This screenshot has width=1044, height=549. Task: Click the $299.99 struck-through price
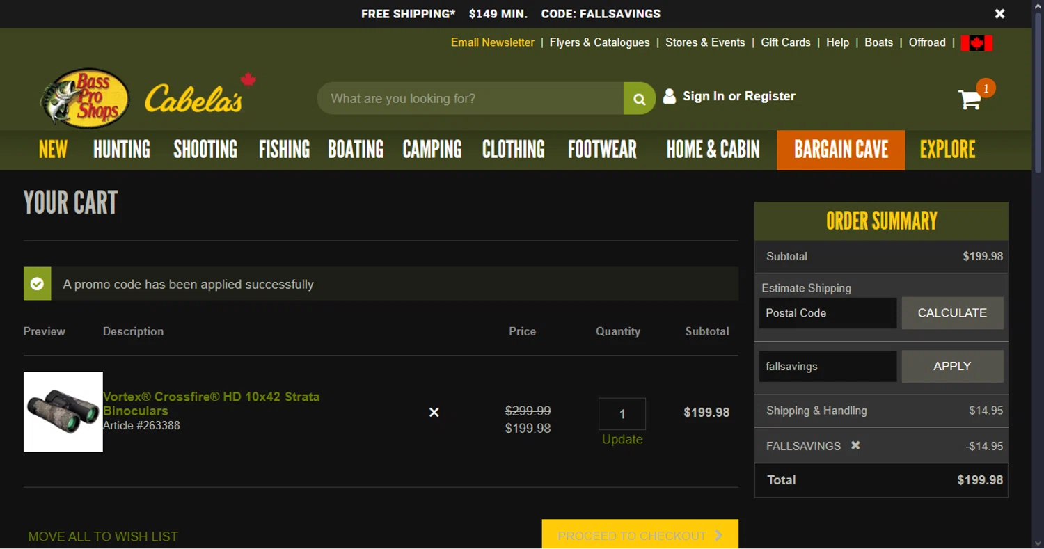click(528, 411)
